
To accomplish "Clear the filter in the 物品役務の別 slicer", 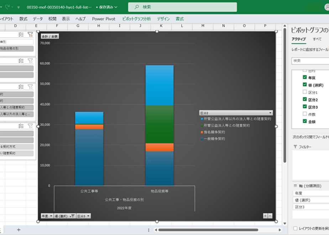I will [x=30, y=35].
